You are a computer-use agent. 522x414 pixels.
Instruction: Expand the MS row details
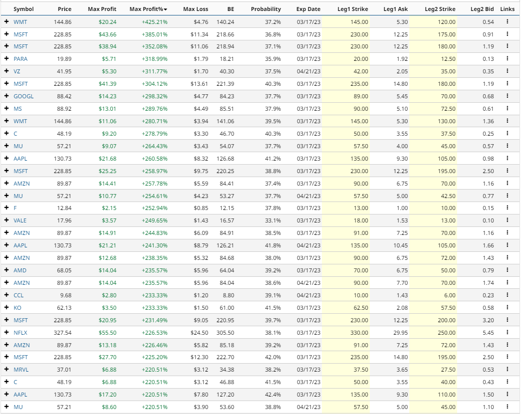click(6, 109)
